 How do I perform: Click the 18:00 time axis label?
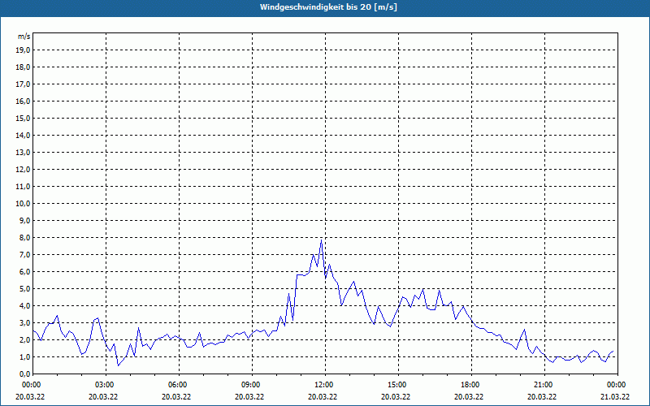469,385
